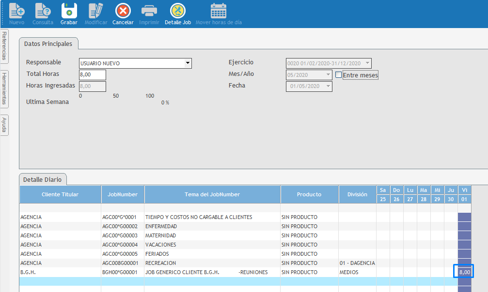
Task: Click the Modificar pencil icon
Action: [x=96, y=11]
